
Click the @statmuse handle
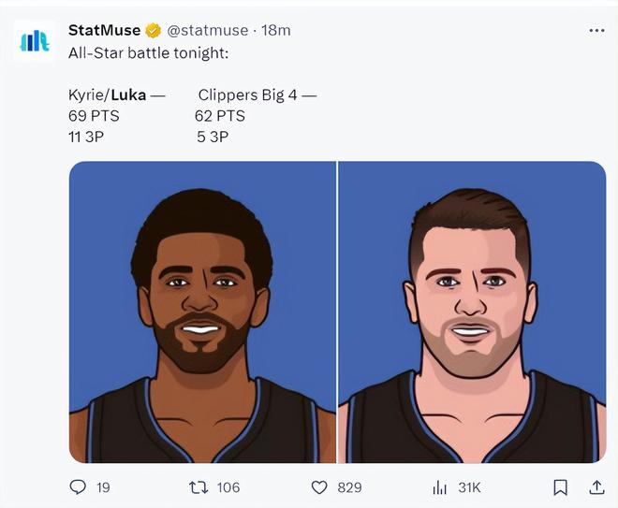pos(209,31)
